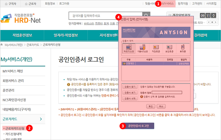
Task: Open 원격지원 in top menu
Action: tap(183, 3)
